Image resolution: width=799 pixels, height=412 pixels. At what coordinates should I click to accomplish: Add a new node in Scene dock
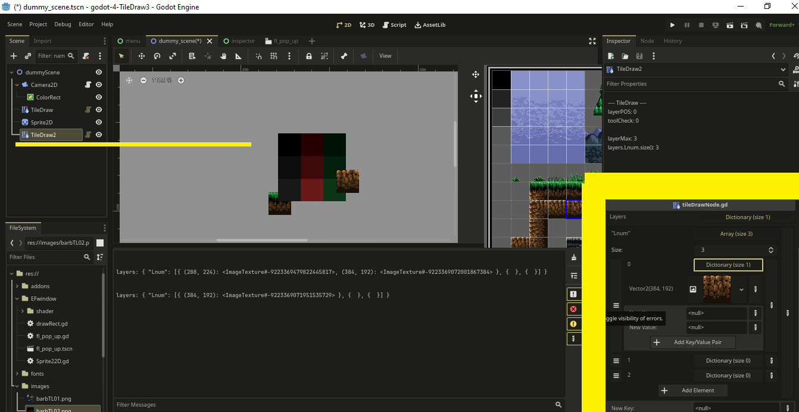click(14, 56)
